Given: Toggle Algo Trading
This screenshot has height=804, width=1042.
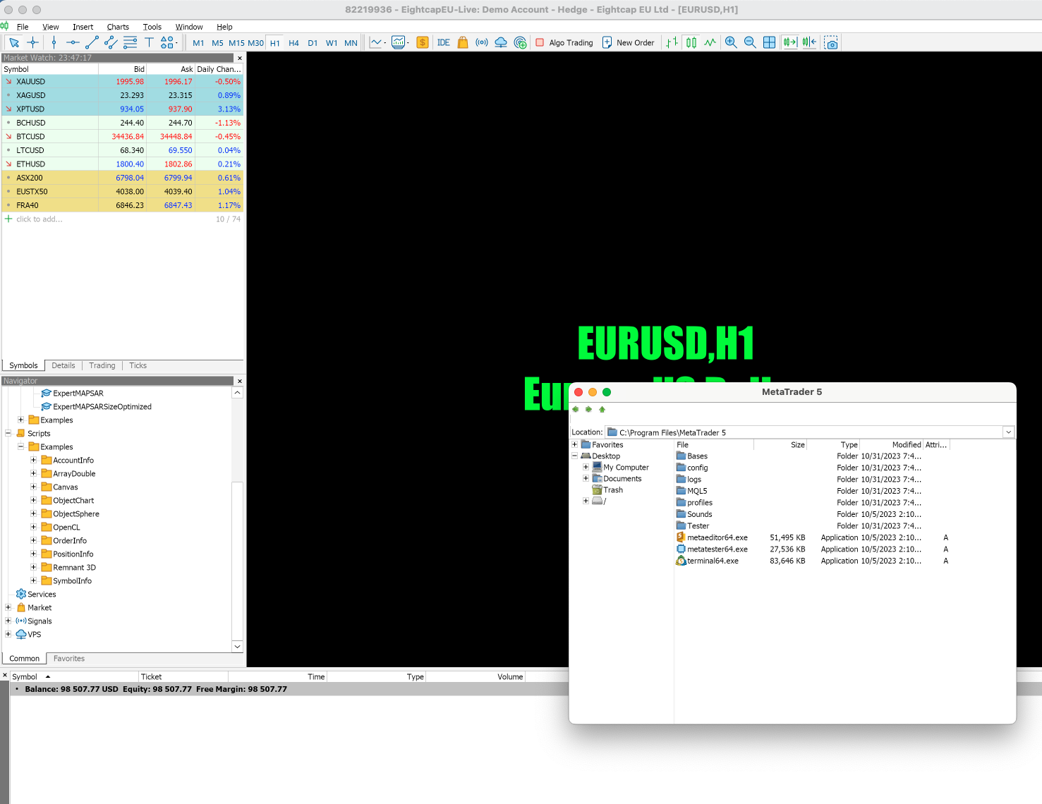Looking at the screenshot, I should pos(564,43).
